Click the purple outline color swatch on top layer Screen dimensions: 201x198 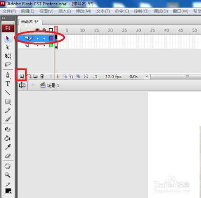51,38
